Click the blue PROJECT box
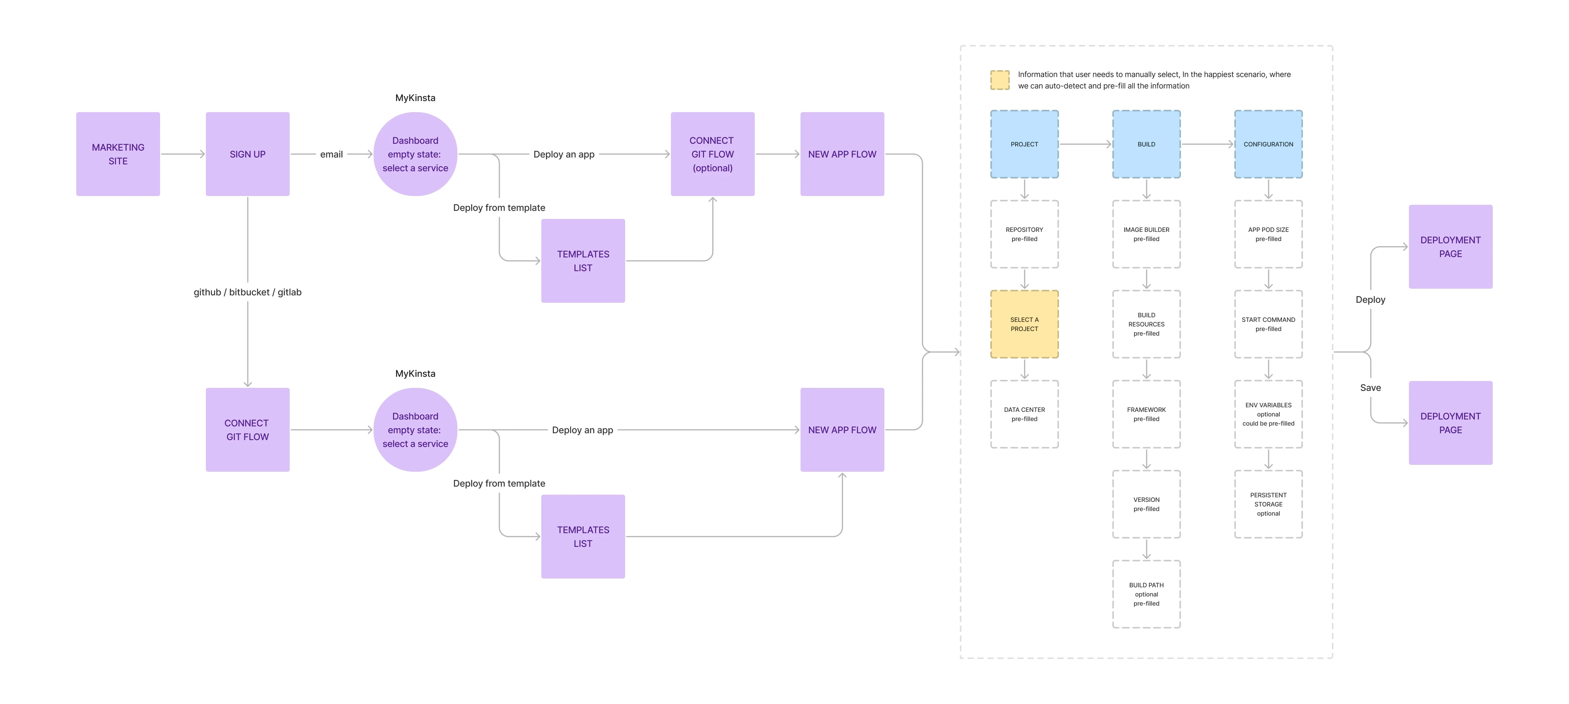Viewport: 1569px width, 704px height. point(1025,145)
